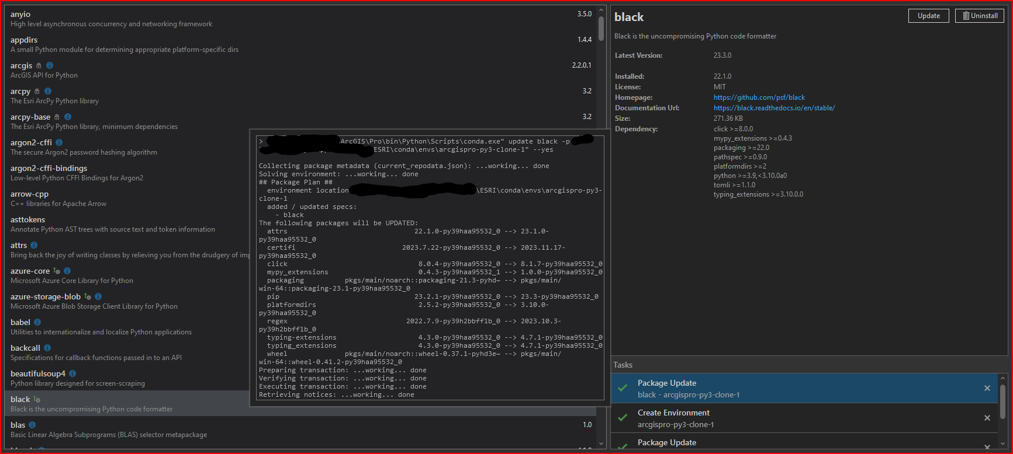This screenshot has width=1013, height=454.
Task: Click the Tasks list scroll-down arrow
Action: (1003, 444)
